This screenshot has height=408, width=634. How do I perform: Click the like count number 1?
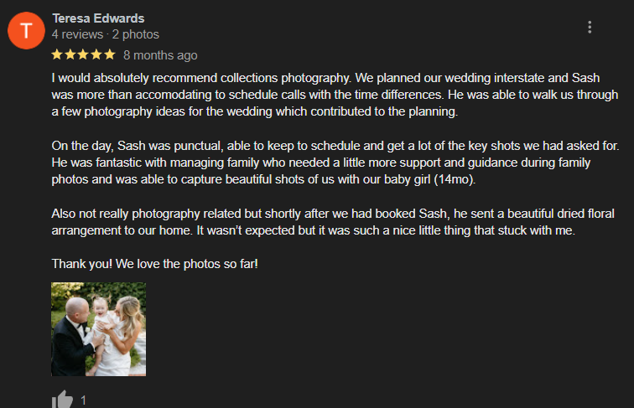coord(83,400)
